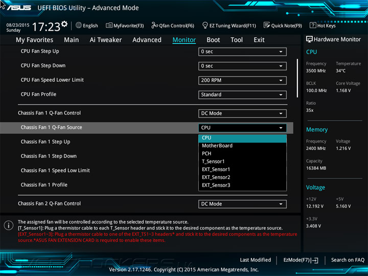Click the BCLK 100.0 MHz value
This screenshot has width=368, height=276.
316,90
